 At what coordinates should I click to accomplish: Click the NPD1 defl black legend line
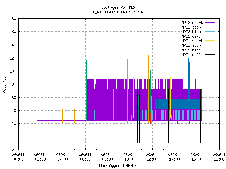click(210, 55)
